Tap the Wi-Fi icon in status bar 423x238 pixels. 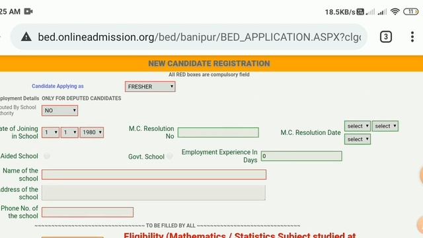click(395, 11)
